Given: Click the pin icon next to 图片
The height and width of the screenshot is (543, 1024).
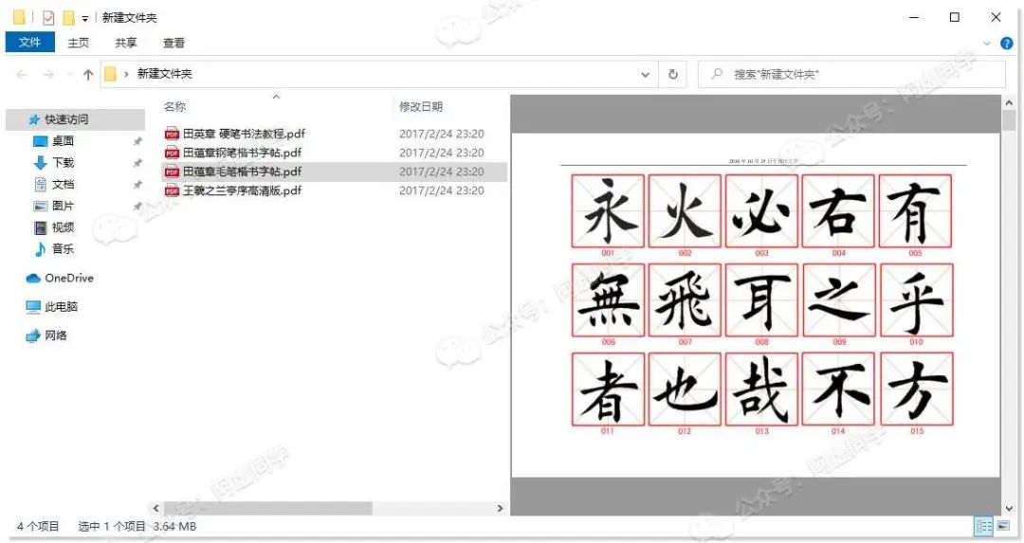Looking at the screenshot, I should point(137,207).
